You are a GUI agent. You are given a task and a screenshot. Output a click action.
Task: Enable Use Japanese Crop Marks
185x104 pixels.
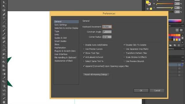tap(124, 49)
